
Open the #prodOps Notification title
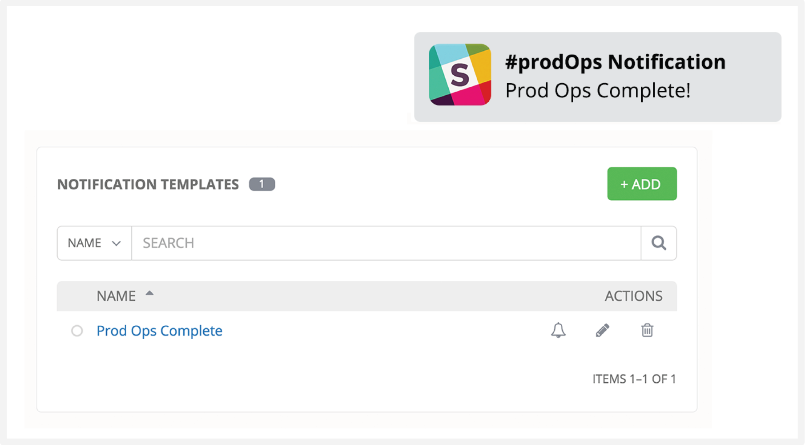tap(615, 62)
